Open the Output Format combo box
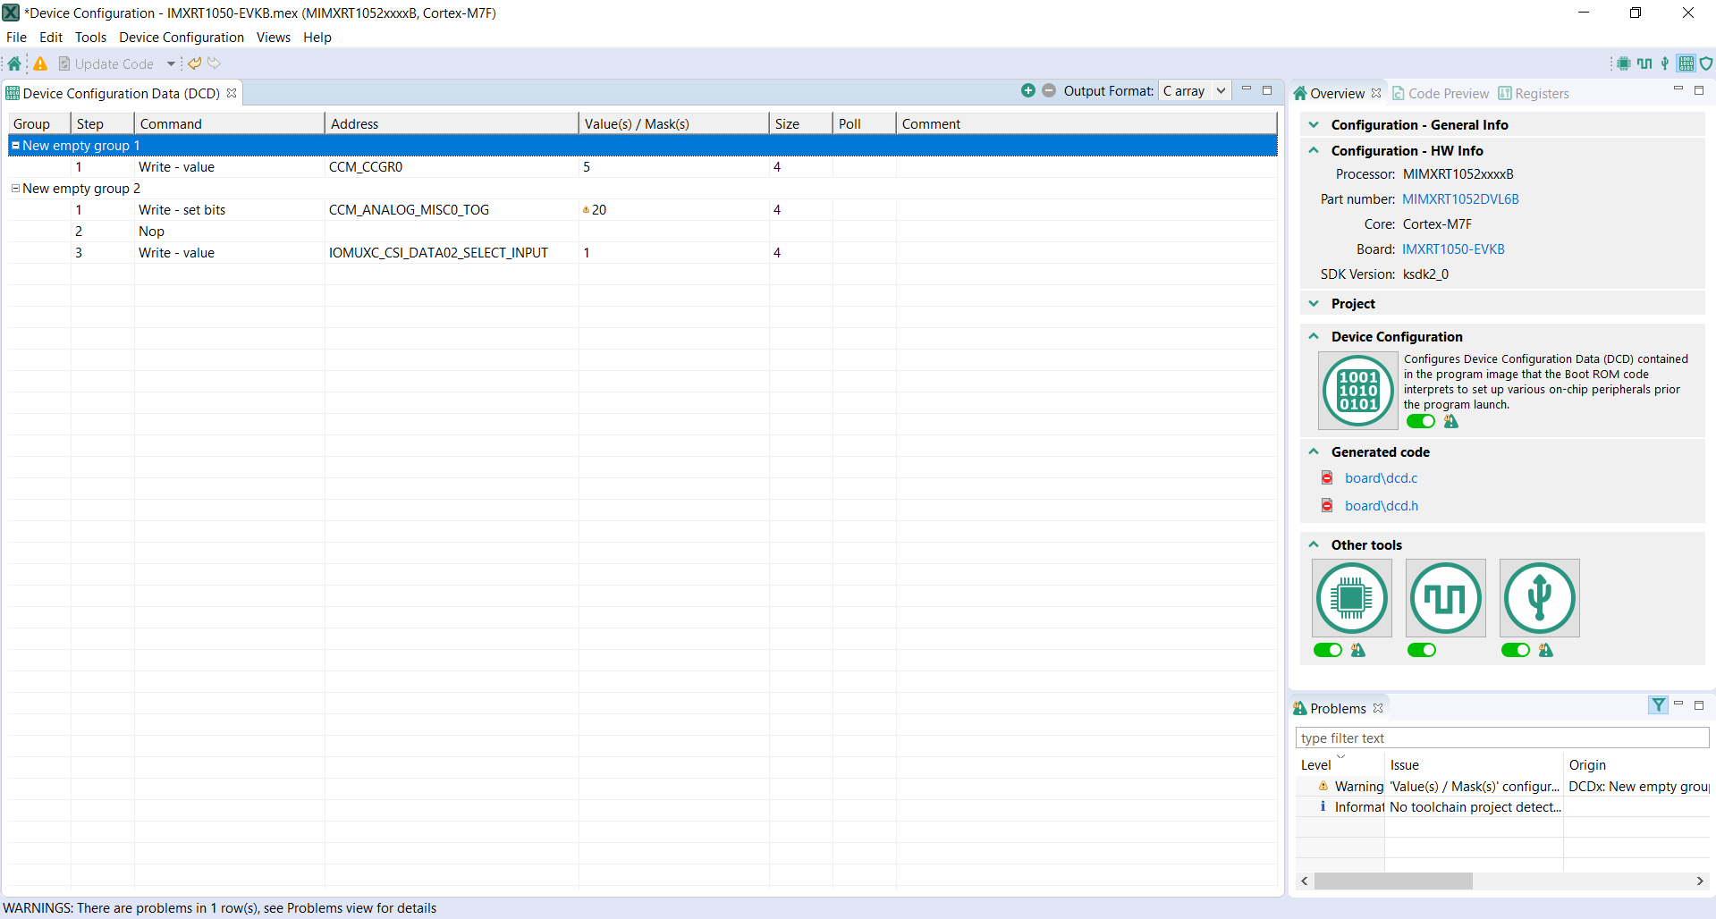The image size is (1716, 919). click(x=1195, y=91)
